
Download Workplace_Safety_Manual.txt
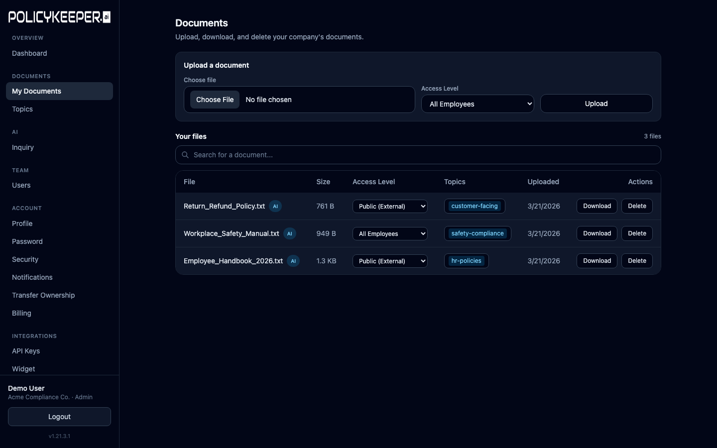pyautogui.click(x=597, y=233)
